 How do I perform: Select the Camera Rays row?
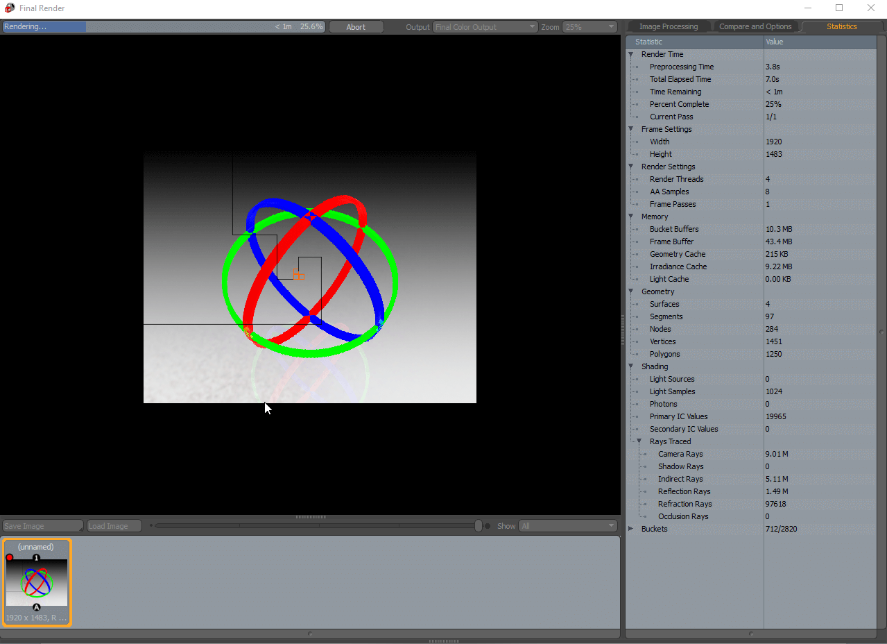(752, 454)
